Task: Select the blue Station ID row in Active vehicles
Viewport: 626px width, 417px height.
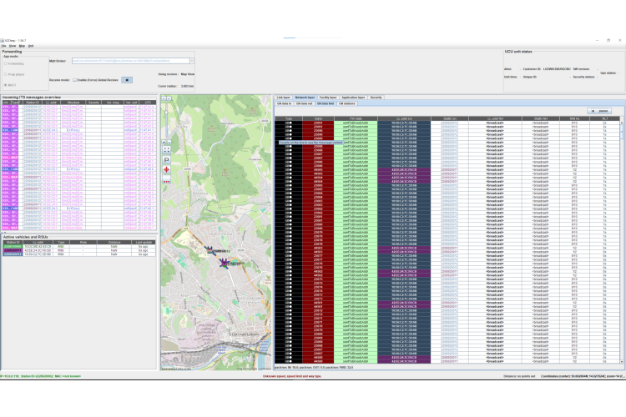Action: tap(79, 254)
